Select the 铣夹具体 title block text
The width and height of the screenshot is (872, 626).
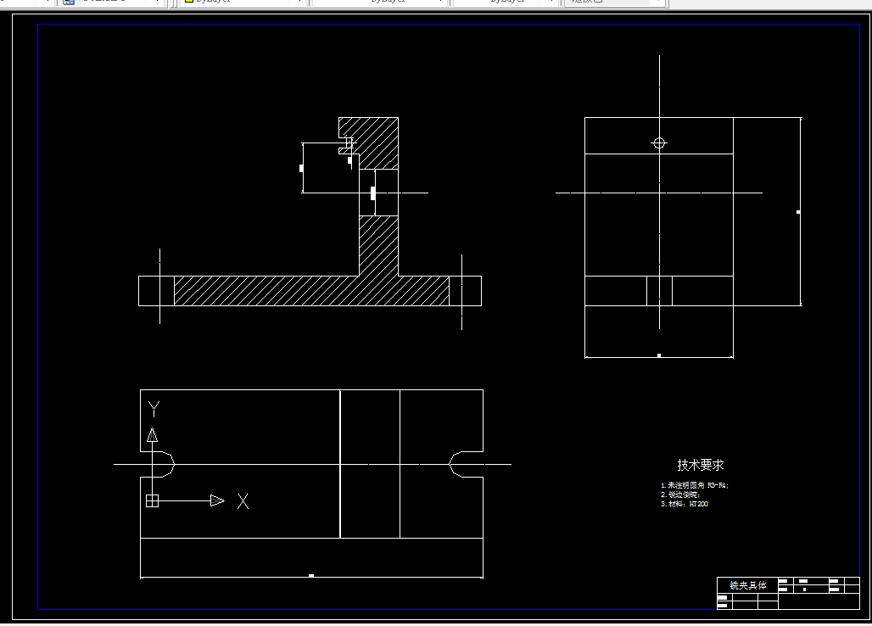point(748,585)
